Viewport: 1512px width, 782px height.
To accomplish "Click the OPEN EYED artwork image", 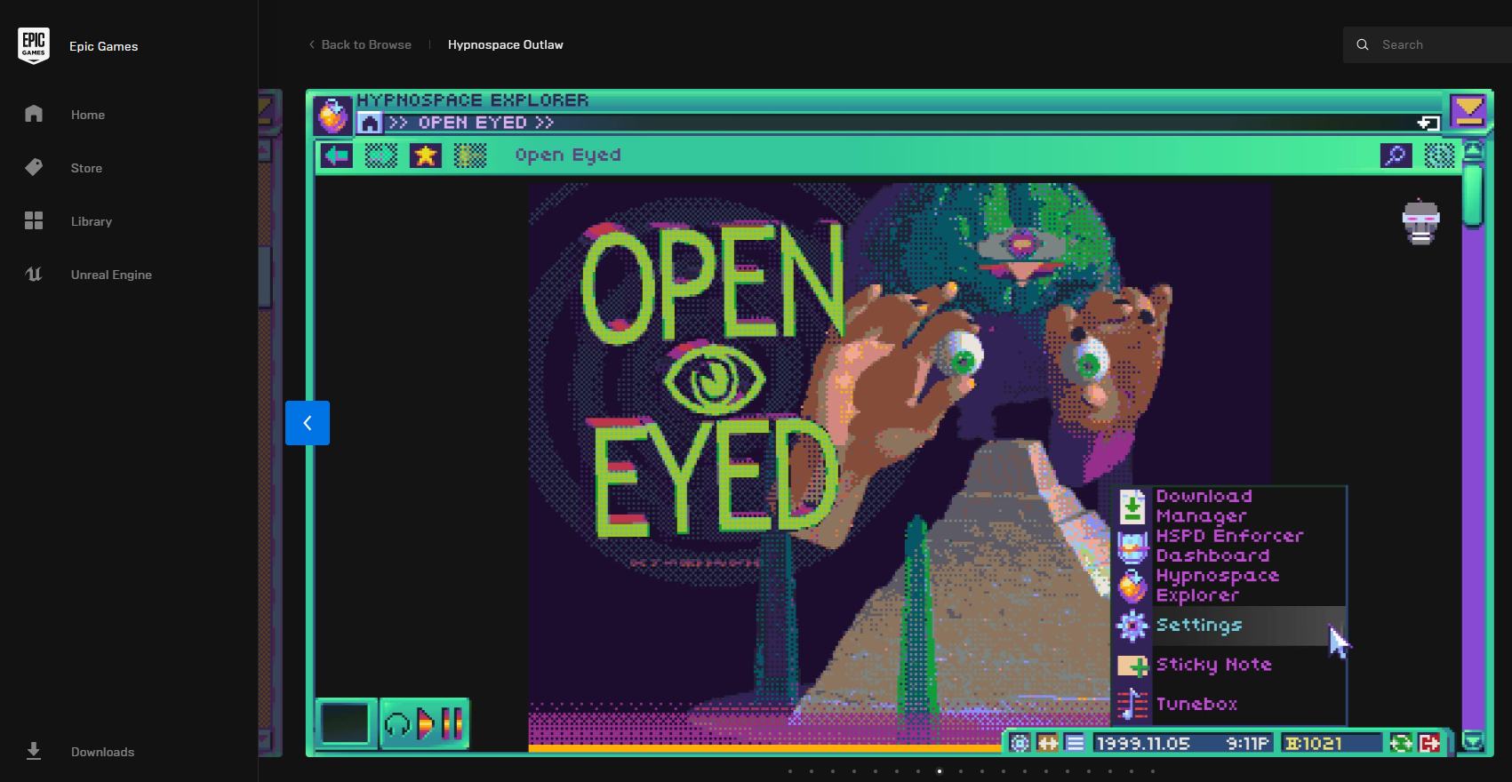I will coord(900,467).
